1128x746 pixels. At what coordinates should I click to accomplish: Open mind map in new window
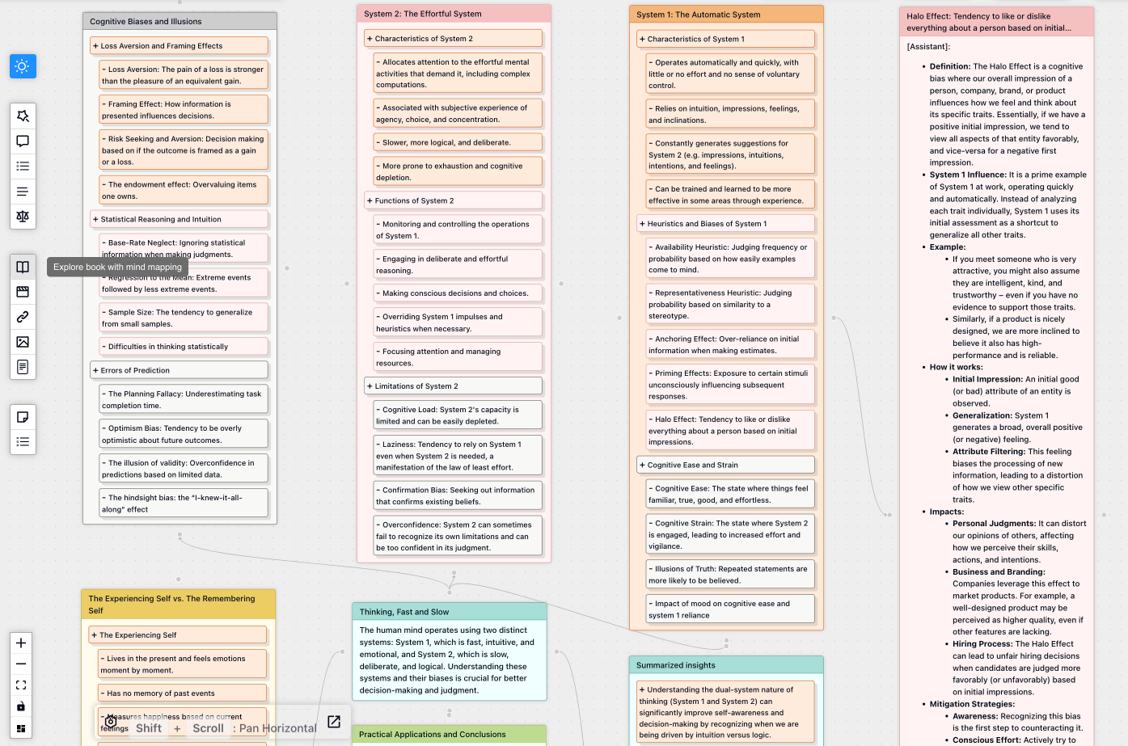point(333,722)
